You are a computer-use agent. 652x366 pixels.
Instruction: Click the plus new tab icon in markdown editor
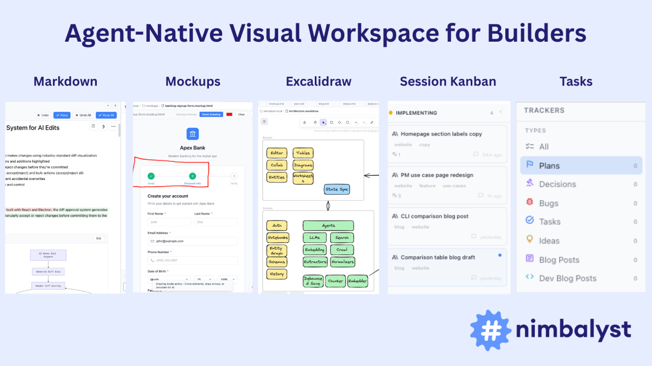[116, 106]
